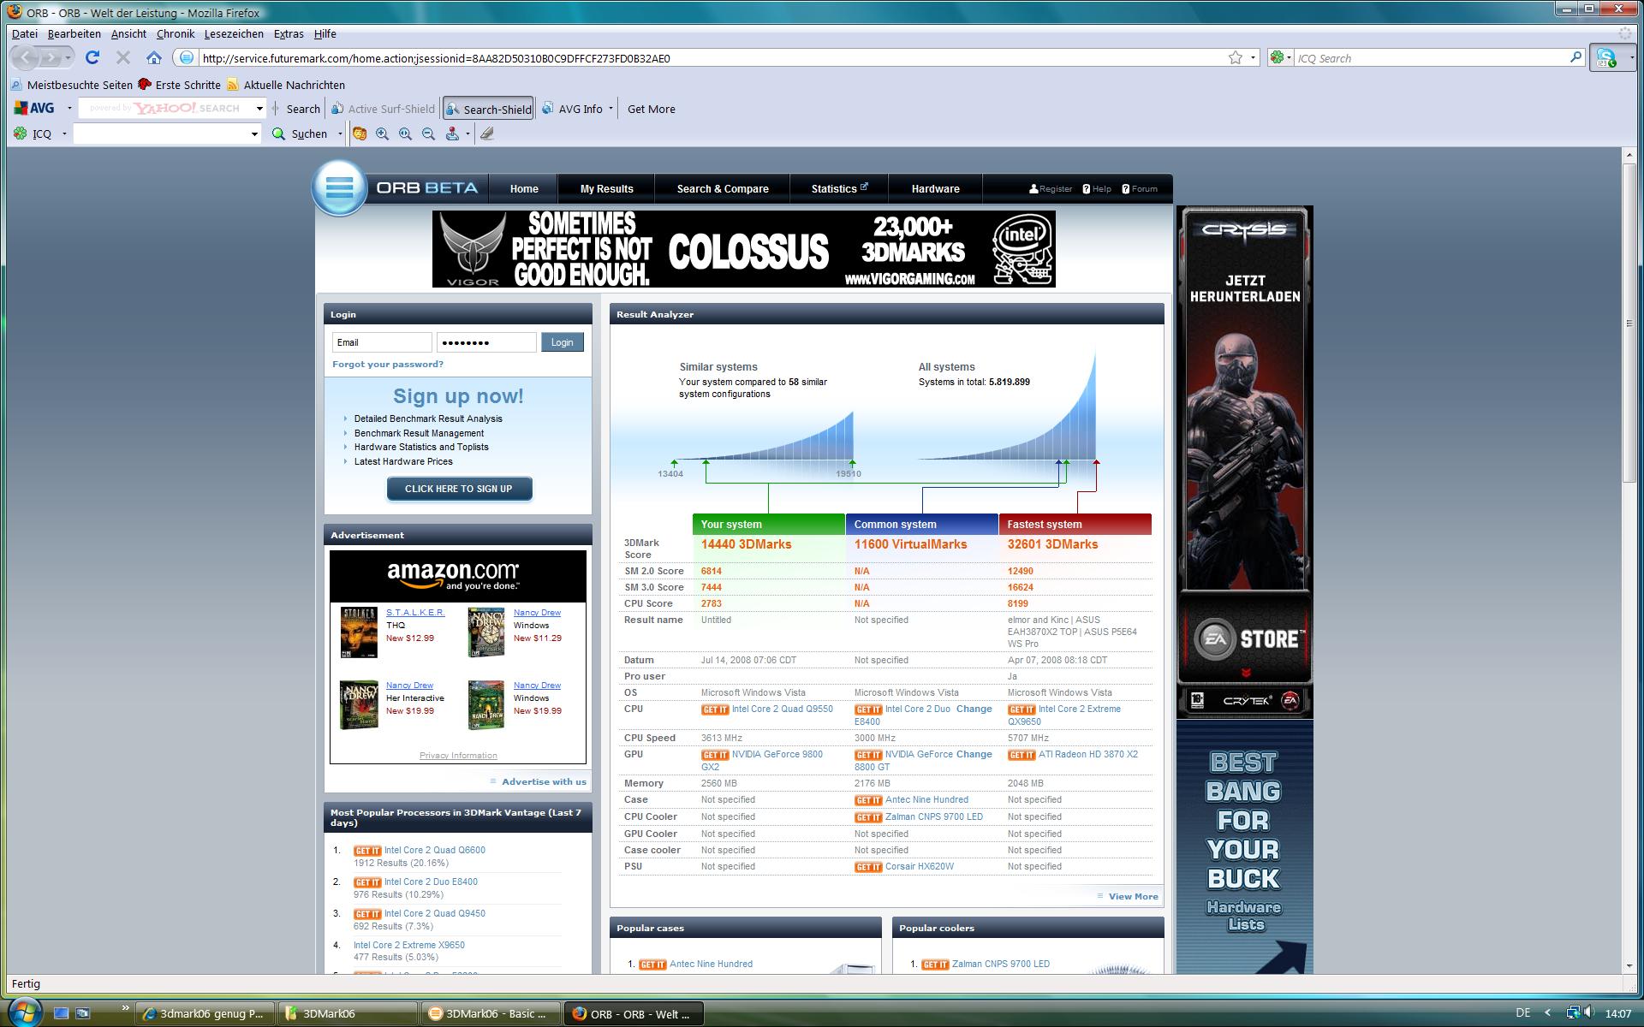
Task: Toggle the AVG Search-Shield button
Action: tap(488, 109)
